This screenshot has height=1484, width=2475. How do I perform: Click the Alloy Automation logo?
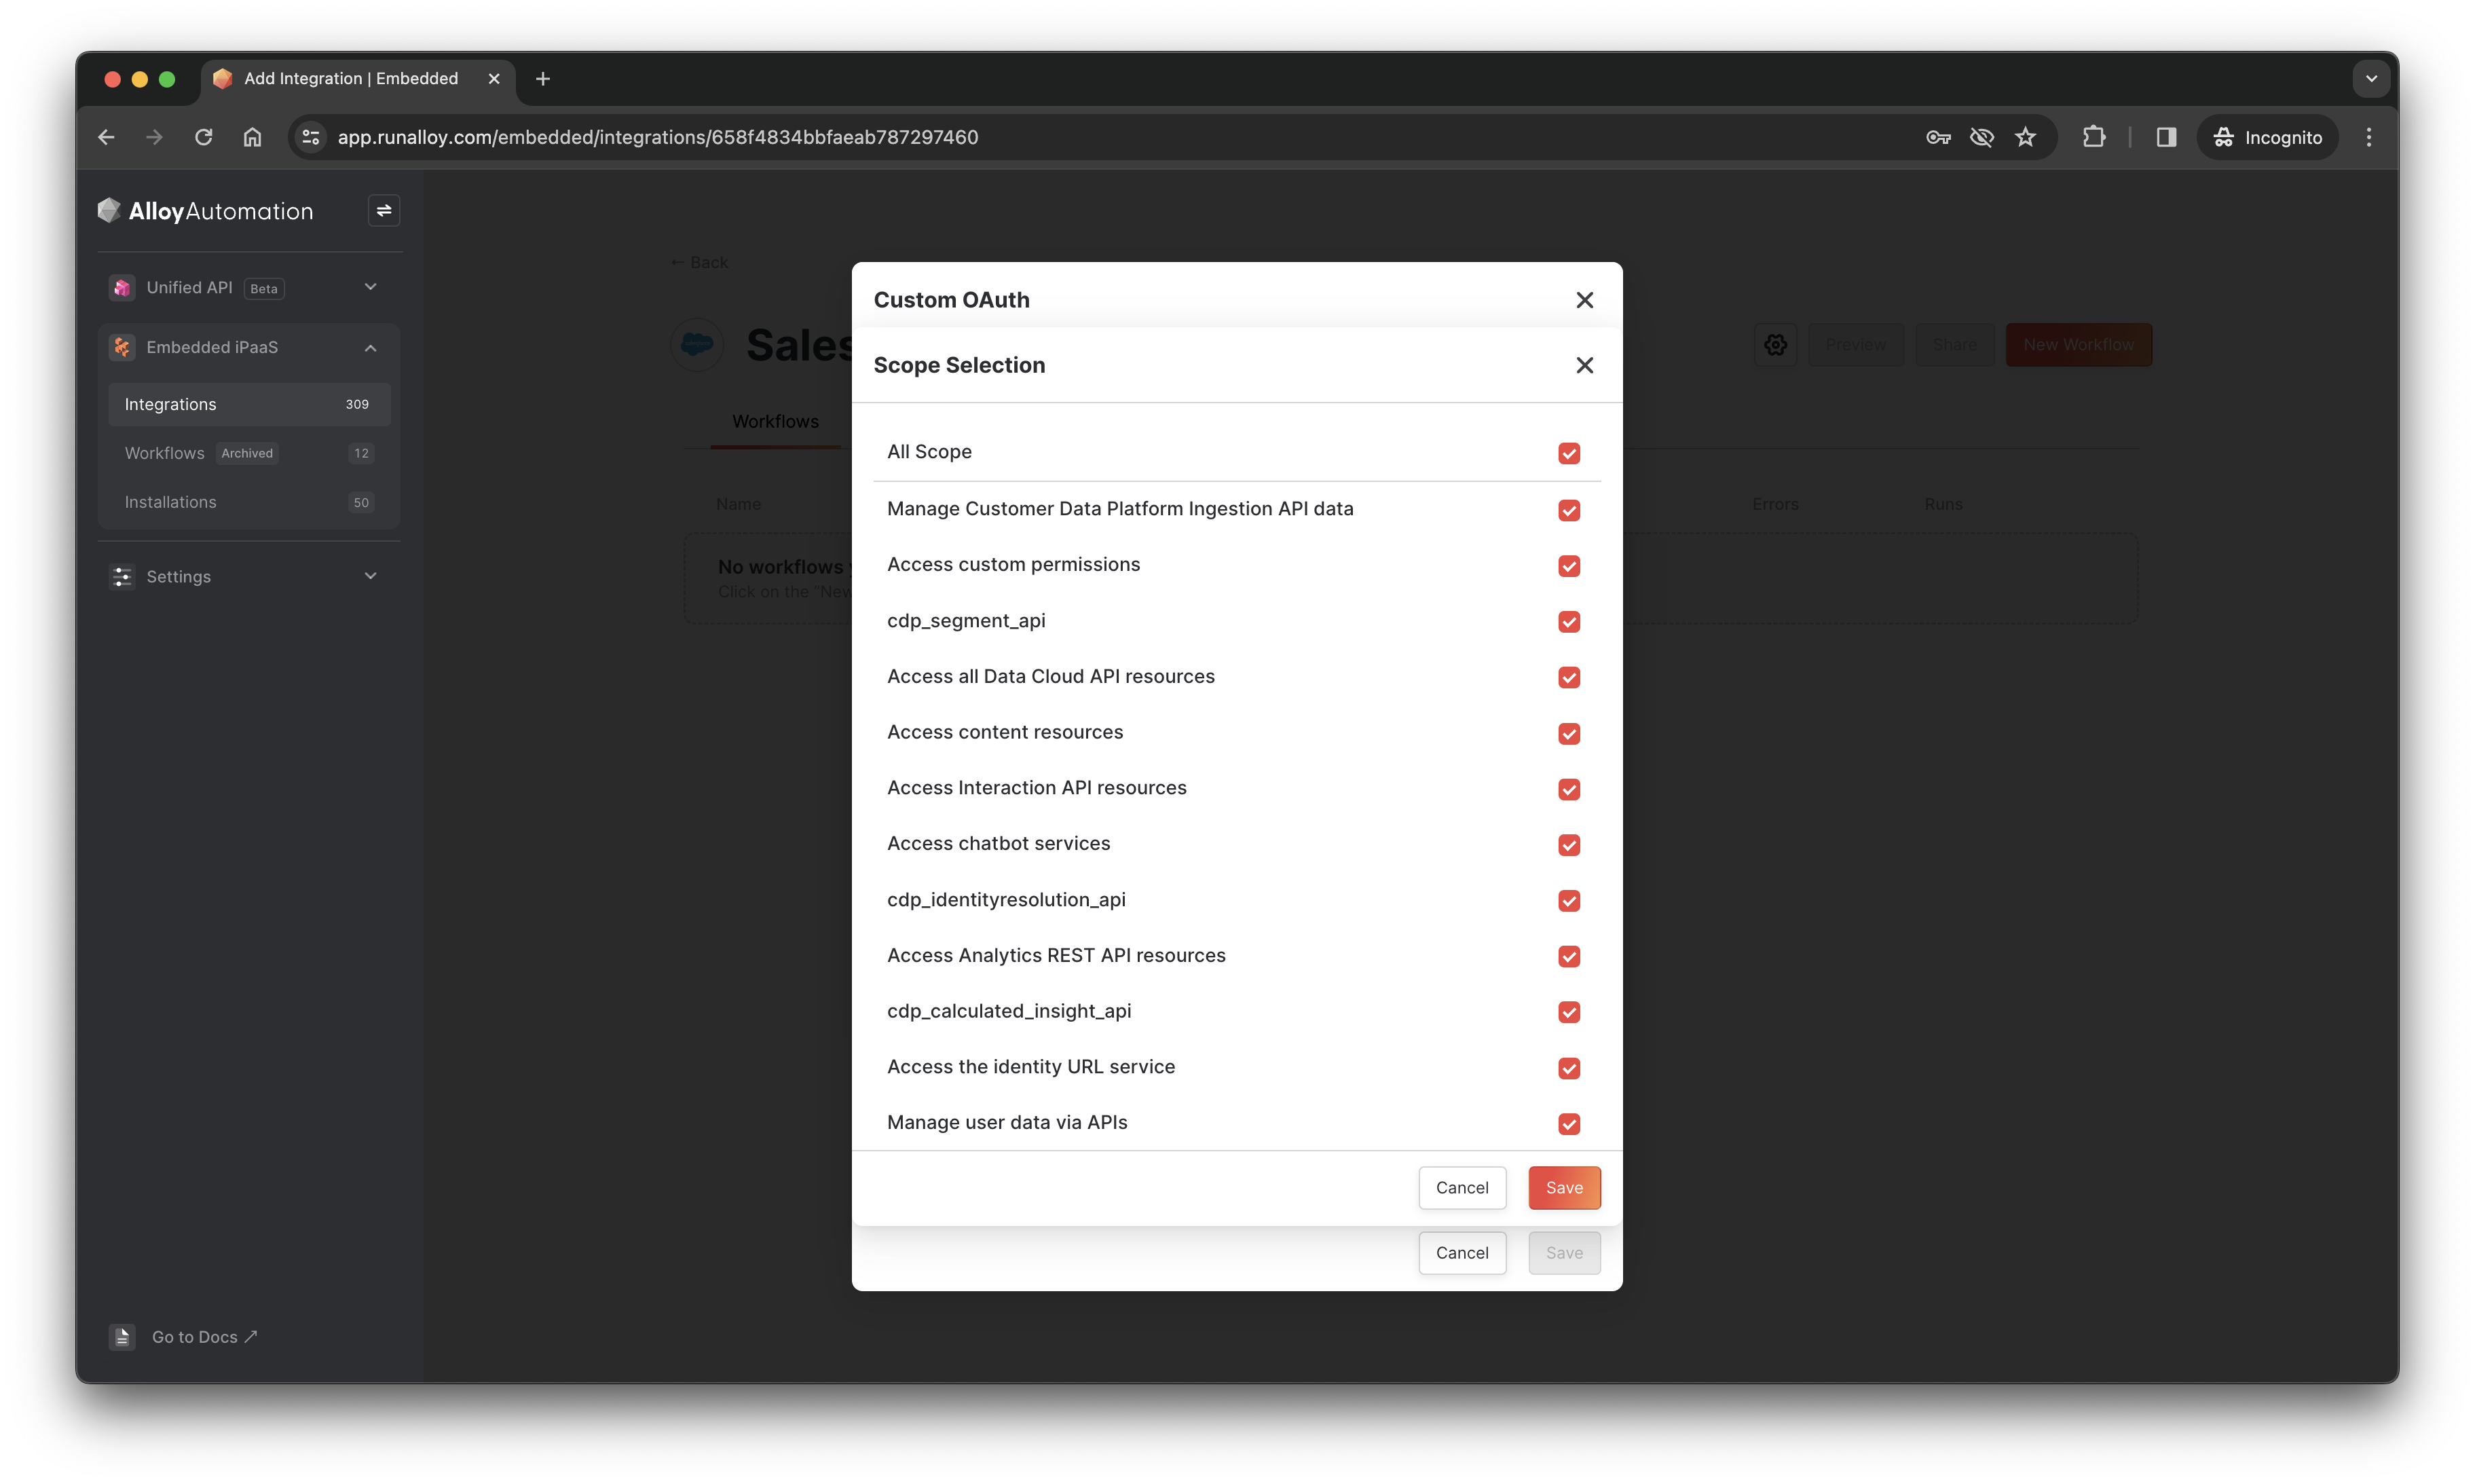[x=205, y=211]
